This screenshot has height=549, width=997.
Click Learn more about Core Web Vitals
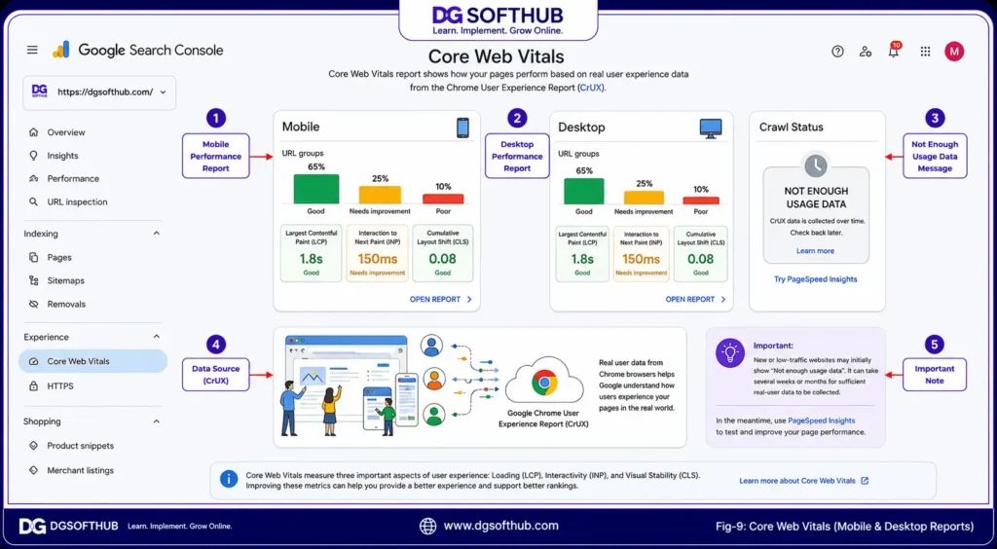tap(803, 481)
